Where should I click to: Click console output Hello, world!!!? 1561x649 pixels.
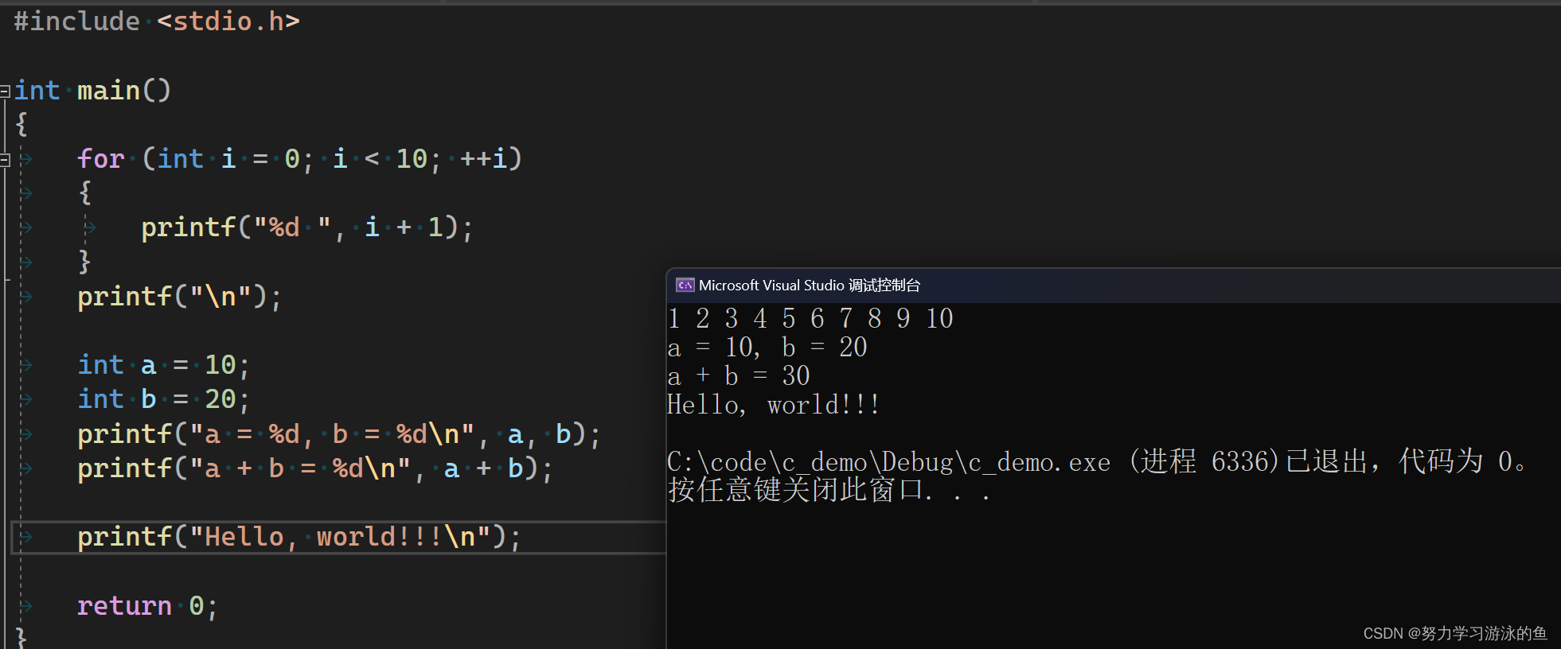(x=773, y=405)
